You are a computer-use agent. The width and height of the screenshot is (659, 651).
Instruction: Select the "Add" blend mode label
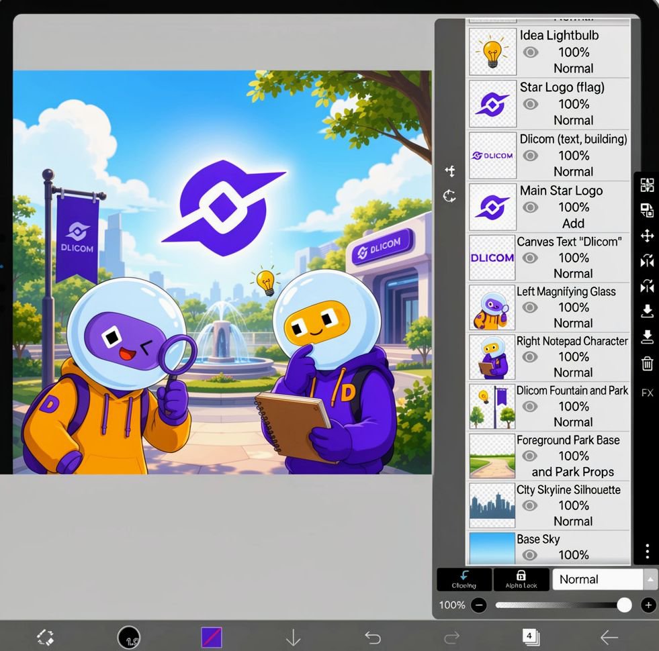573,223
